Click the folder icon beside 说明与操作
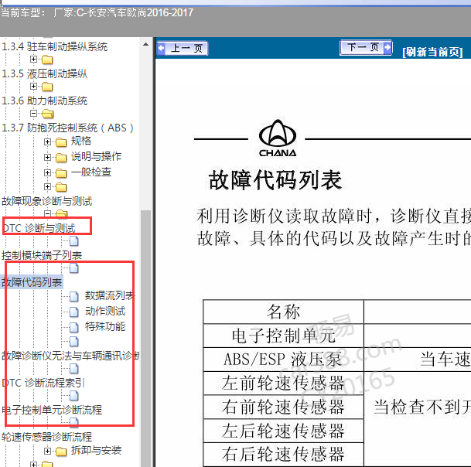This screenshot has height=467, width=471. pyautogui.click(x=61, y=158)
